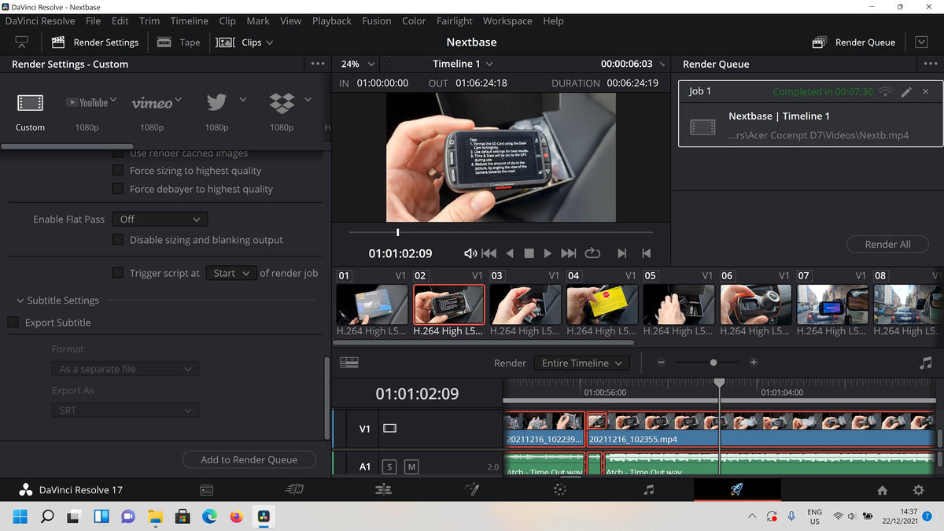Select the Deliver rocket page icon

pyautogui.click(x=737, y=490)
